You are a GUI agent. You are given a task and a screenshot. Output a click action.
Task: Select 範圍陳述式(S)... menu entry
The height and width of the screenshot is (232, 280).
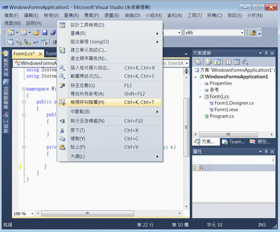pos(110,76)
